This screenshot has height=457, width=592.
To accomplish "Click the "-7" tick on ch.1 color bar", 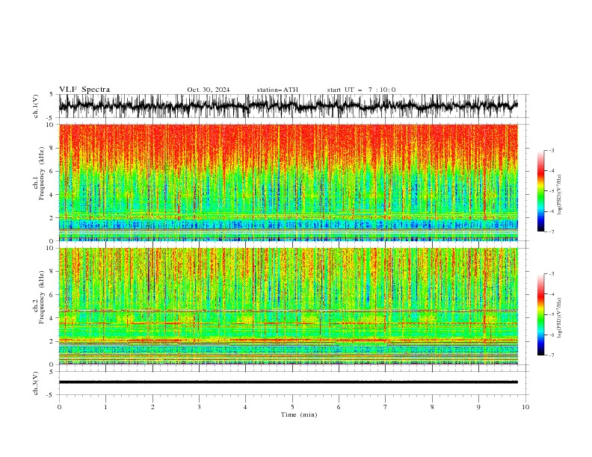I will pyautogui.click(x=551, y=231).
